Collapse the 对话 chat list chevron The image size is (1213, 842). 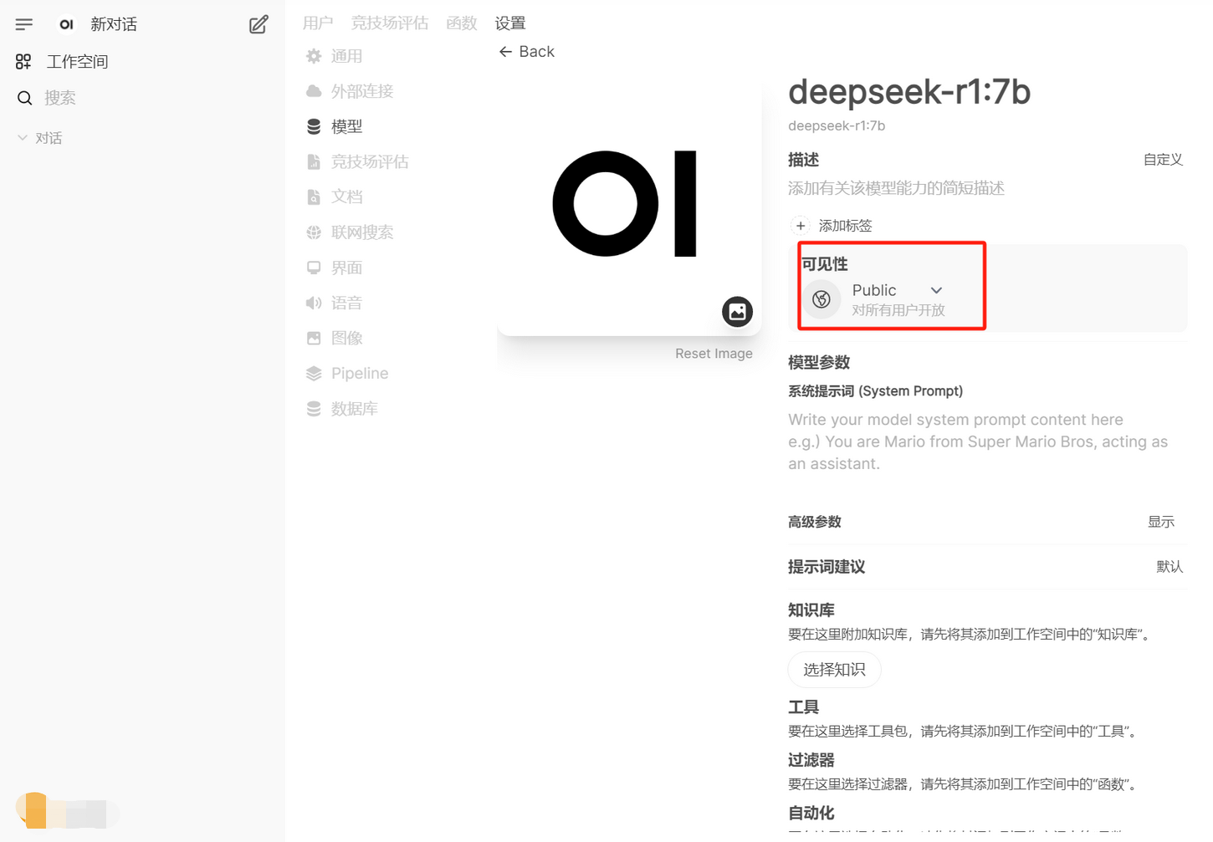23,138
